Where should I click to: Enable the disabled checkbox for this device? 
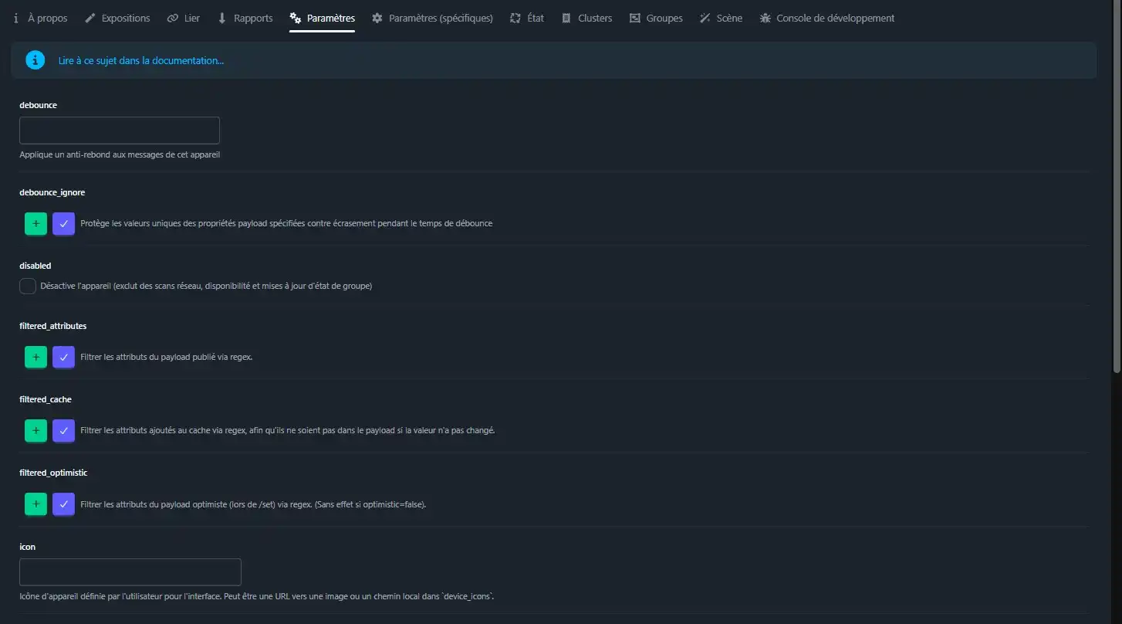pos(28,287)
